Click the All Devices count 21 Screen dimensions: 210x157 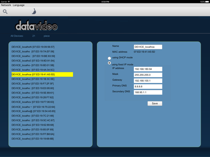tap(33, 36)
